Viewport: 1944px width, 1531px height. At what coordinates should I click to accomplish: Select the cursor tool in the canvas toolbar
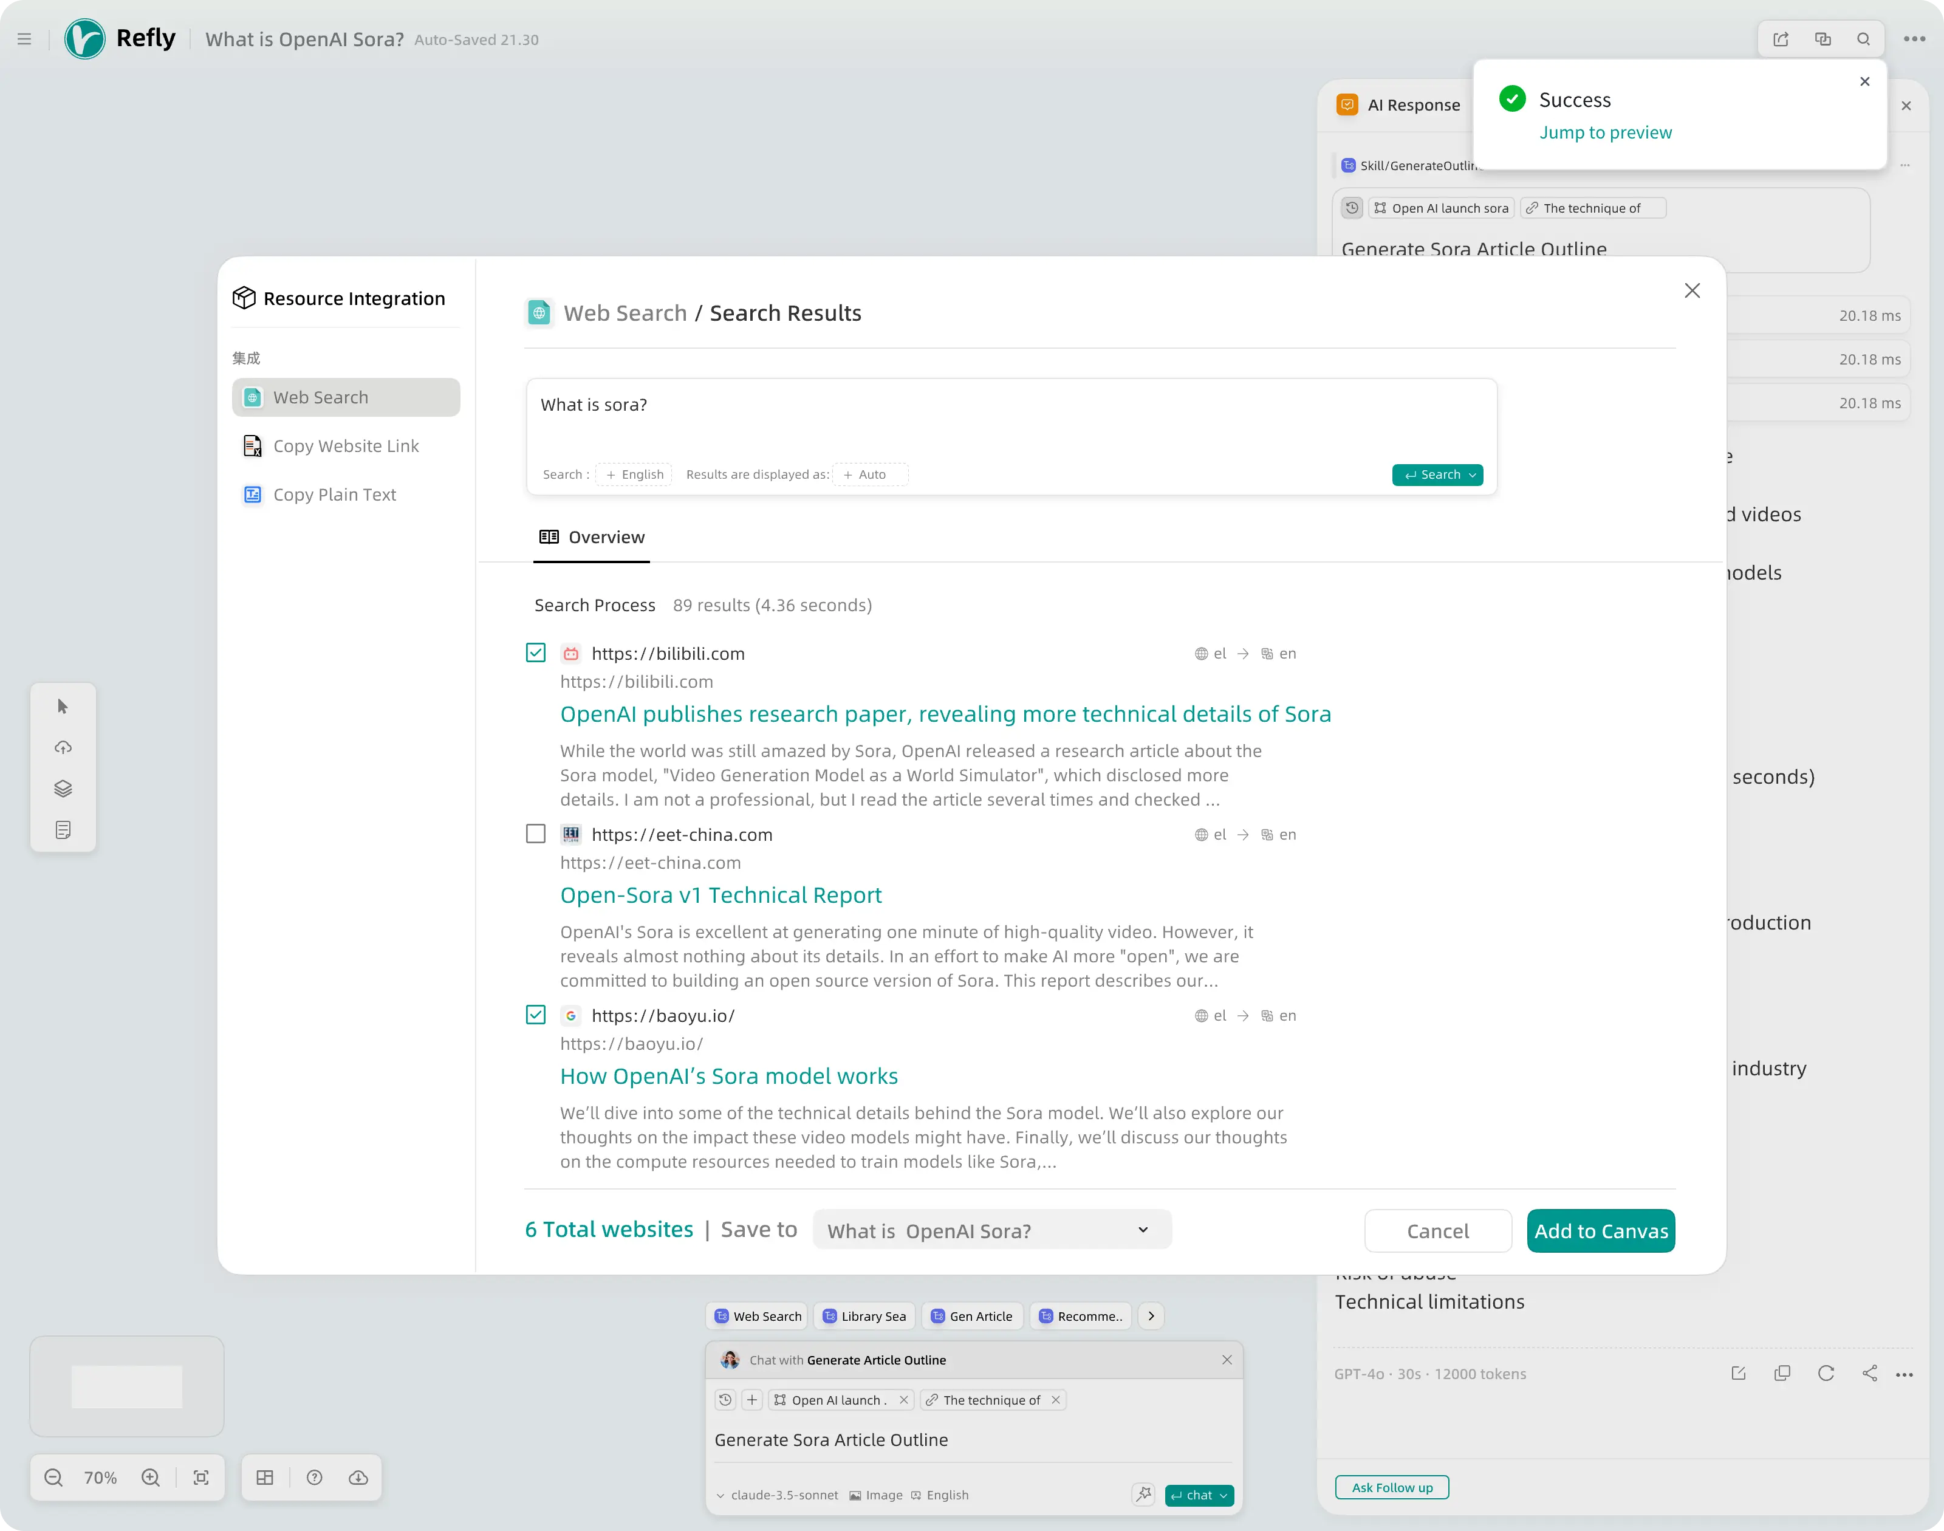[x=63, y=705]
